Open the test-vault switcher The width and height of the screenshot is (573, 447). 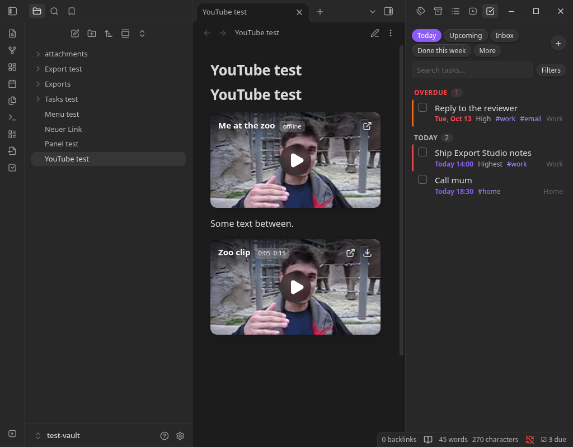[x=58, y=436]
